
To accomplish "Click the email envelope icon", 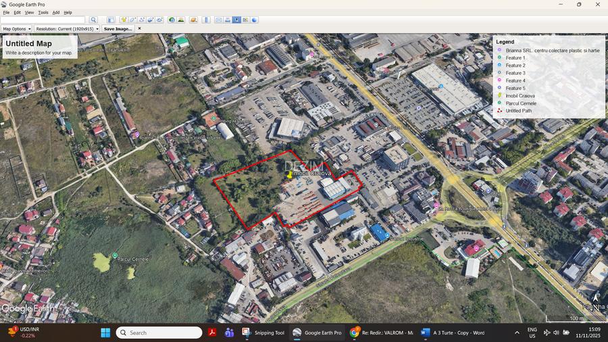I will point(219,20).
